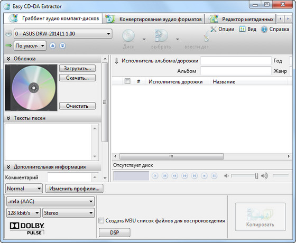This screenshot has height=243, width=296.
Task: Click Изменить профили... button
Action: (x=75, y=189)
